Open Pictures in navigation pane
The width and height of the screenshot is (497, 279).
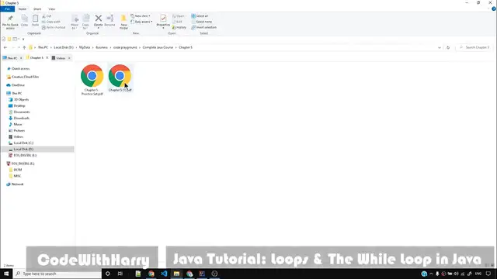pyautogui.click(x=19, y=131)
